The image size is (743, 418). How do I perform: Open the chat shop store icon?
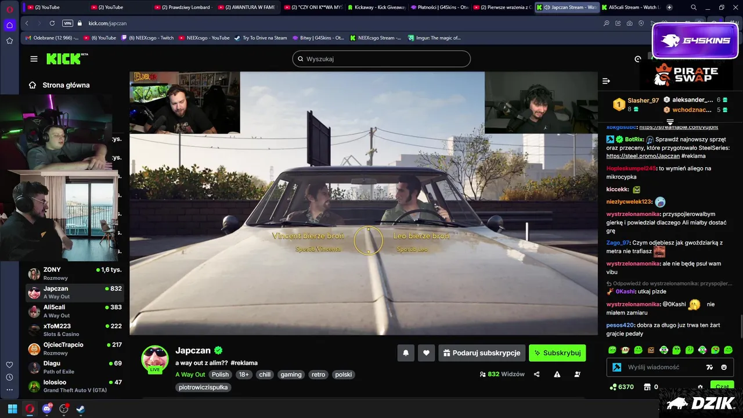tap(647, 387)
